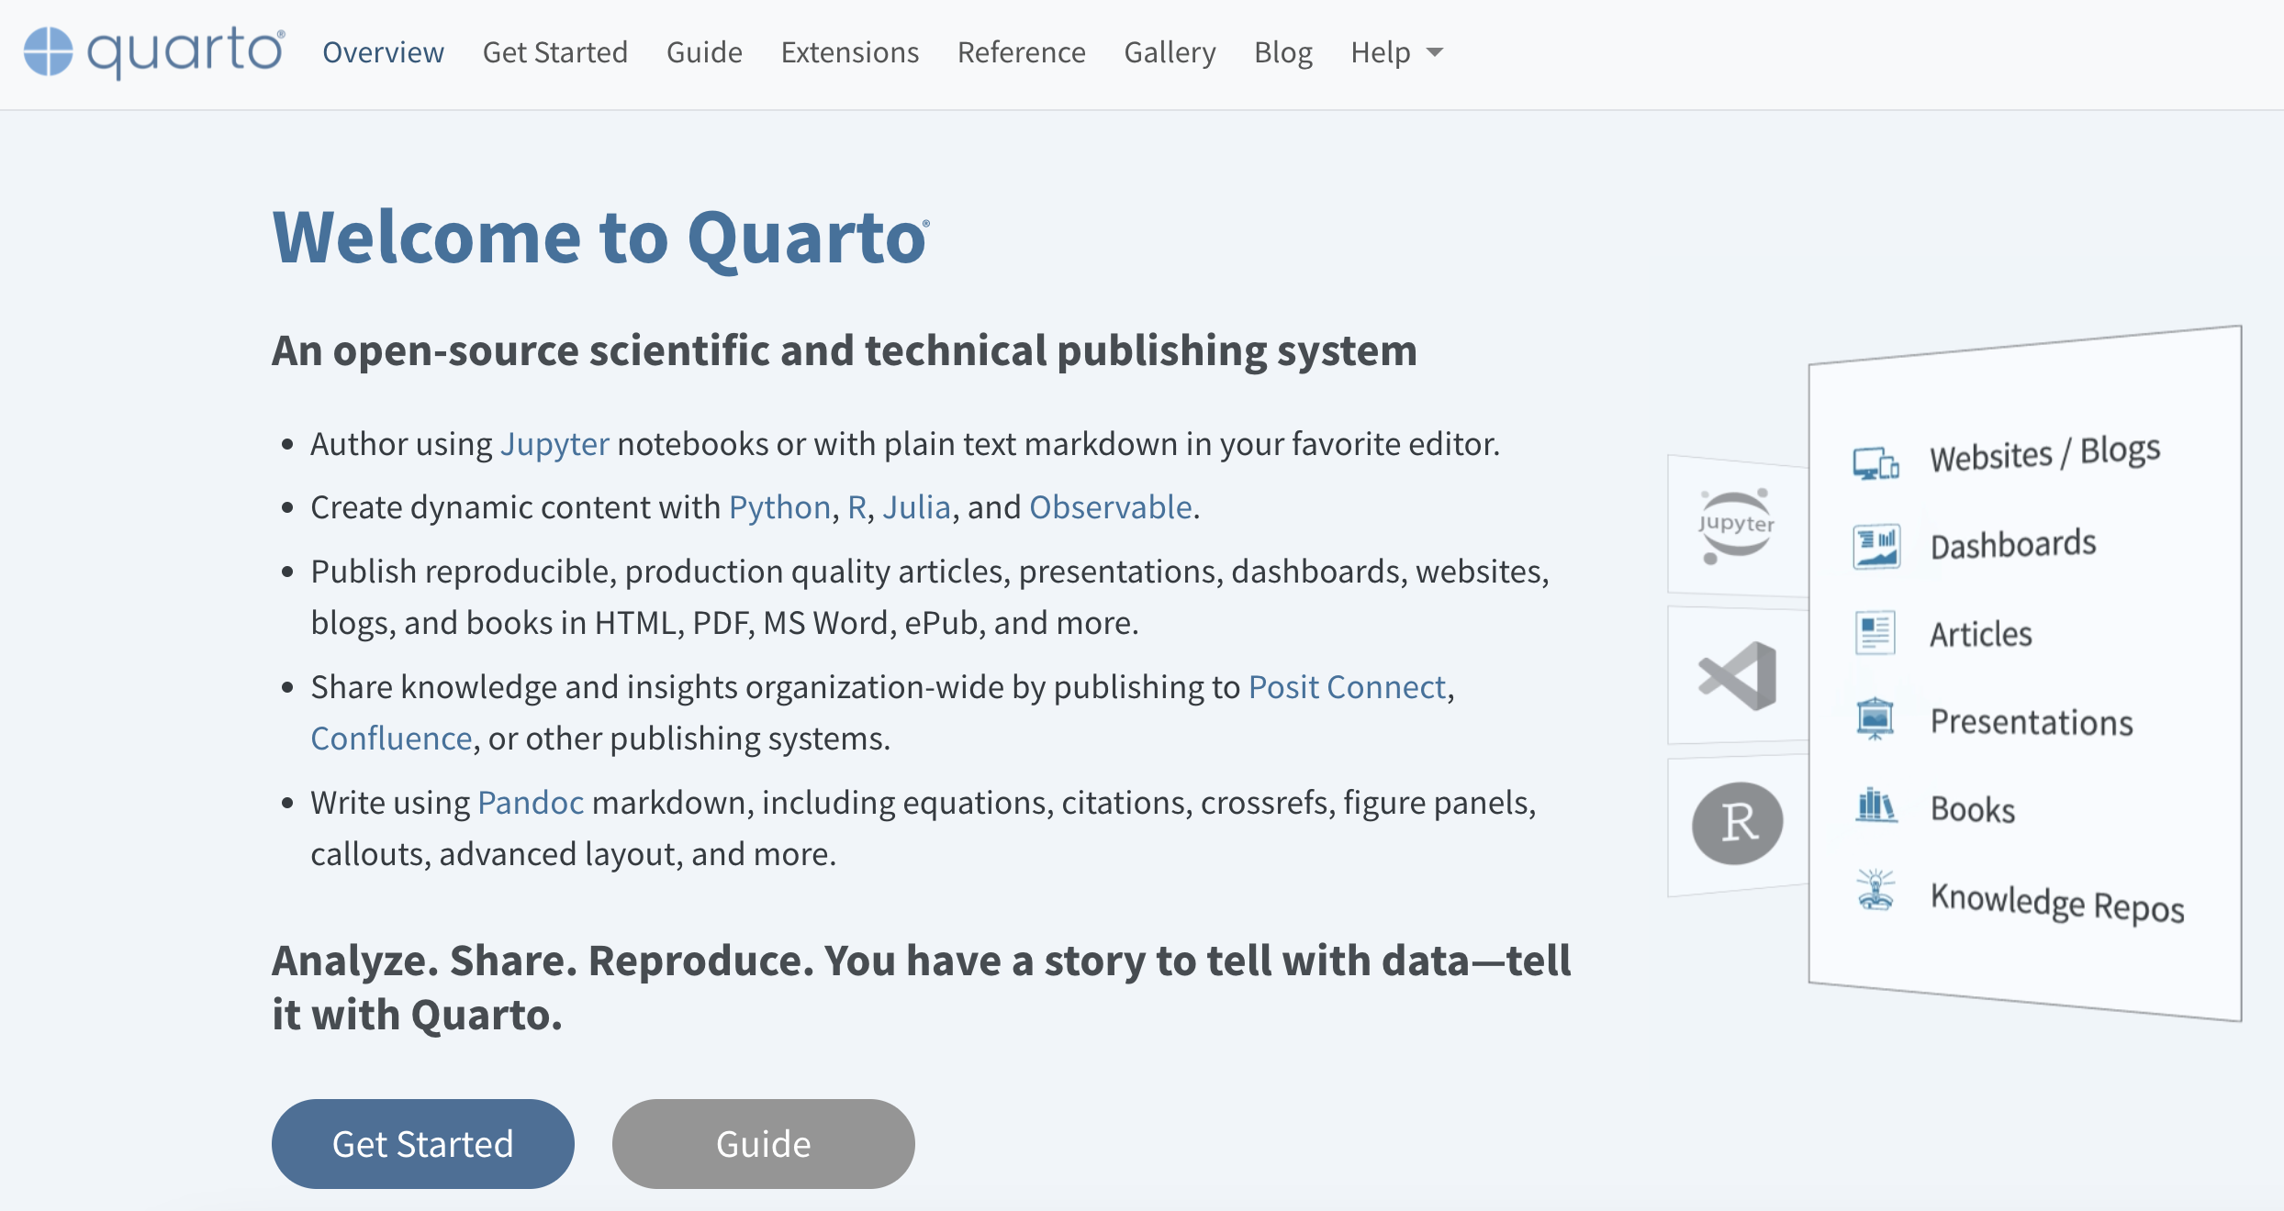The width and height of the screenshot is (2284, 1211).
Task: Click the Articles document icon
Action: click(x=1875, y=633)
